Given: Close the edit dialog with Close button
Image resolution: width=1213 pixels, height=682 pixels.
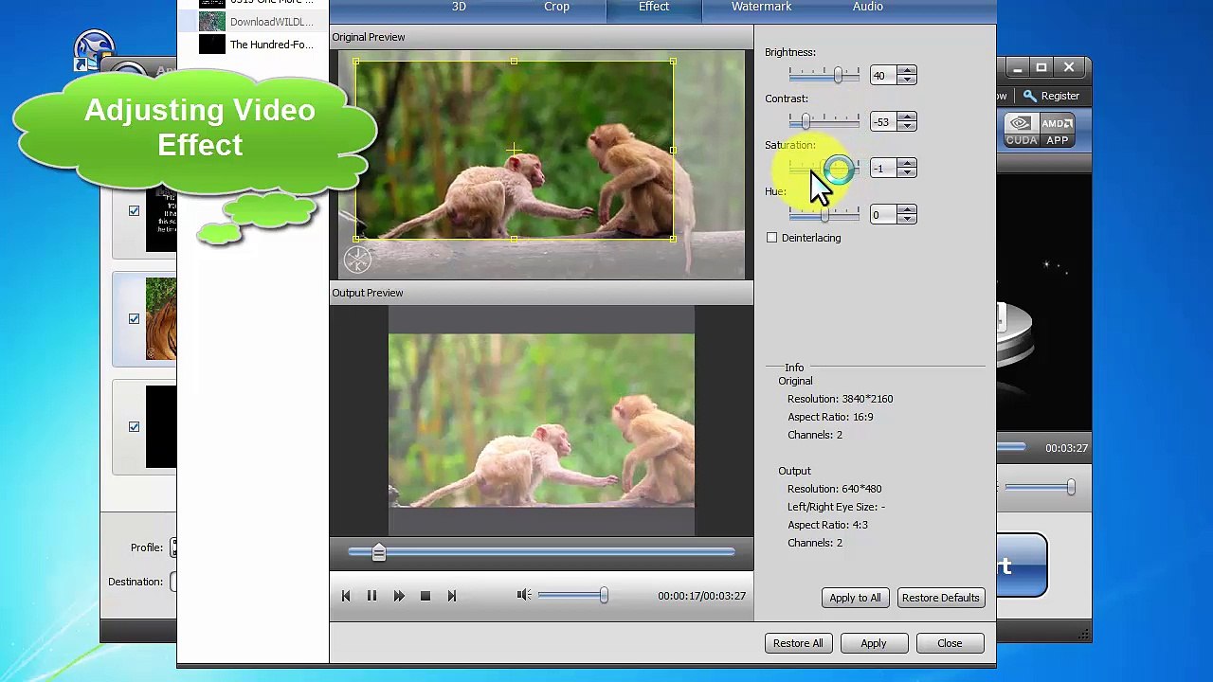Looking at the screenshot, I should coord(950,643).
